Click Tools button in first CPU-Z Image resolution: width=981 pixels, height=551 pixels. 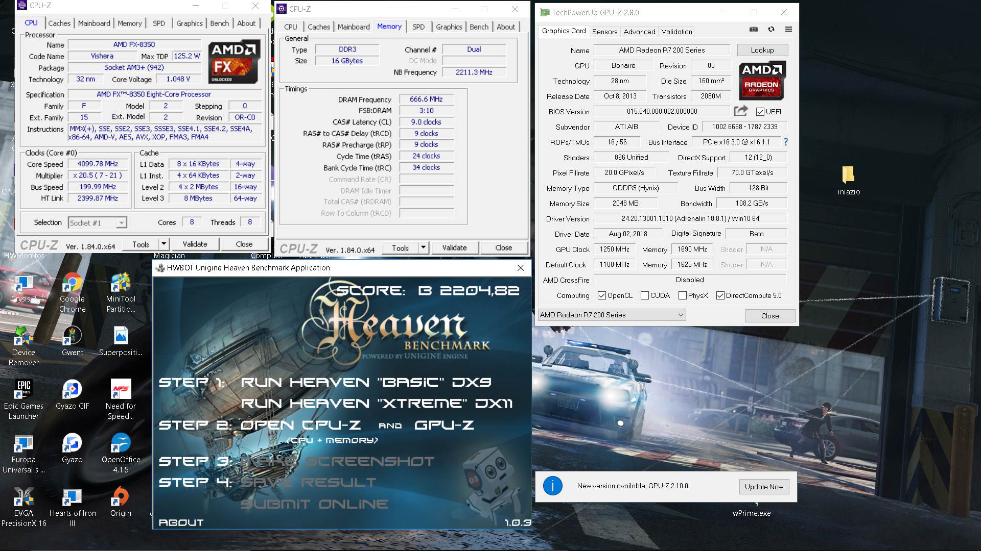141,244
